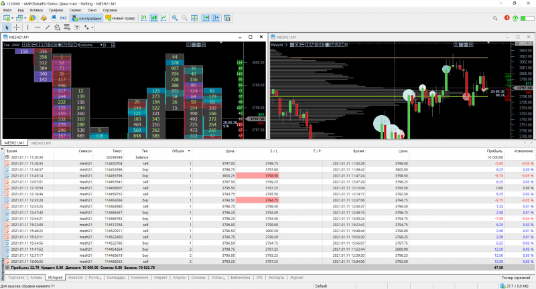Open the Data Window icon
This screenshot has width=536, height=289.
tap(44, 18)
